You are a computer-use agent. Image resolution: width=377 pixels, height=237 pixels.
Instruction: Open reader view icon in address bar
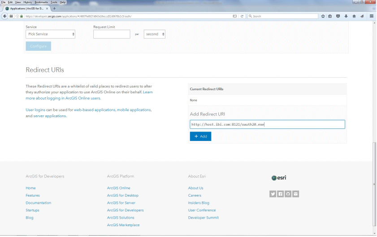pos(234,16)
